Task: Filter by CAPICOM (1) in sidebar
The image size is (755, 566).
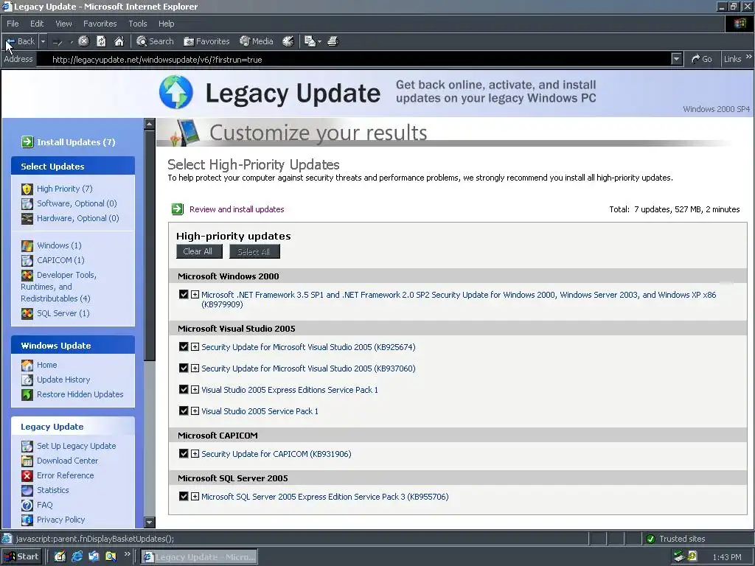Action: 60,260
